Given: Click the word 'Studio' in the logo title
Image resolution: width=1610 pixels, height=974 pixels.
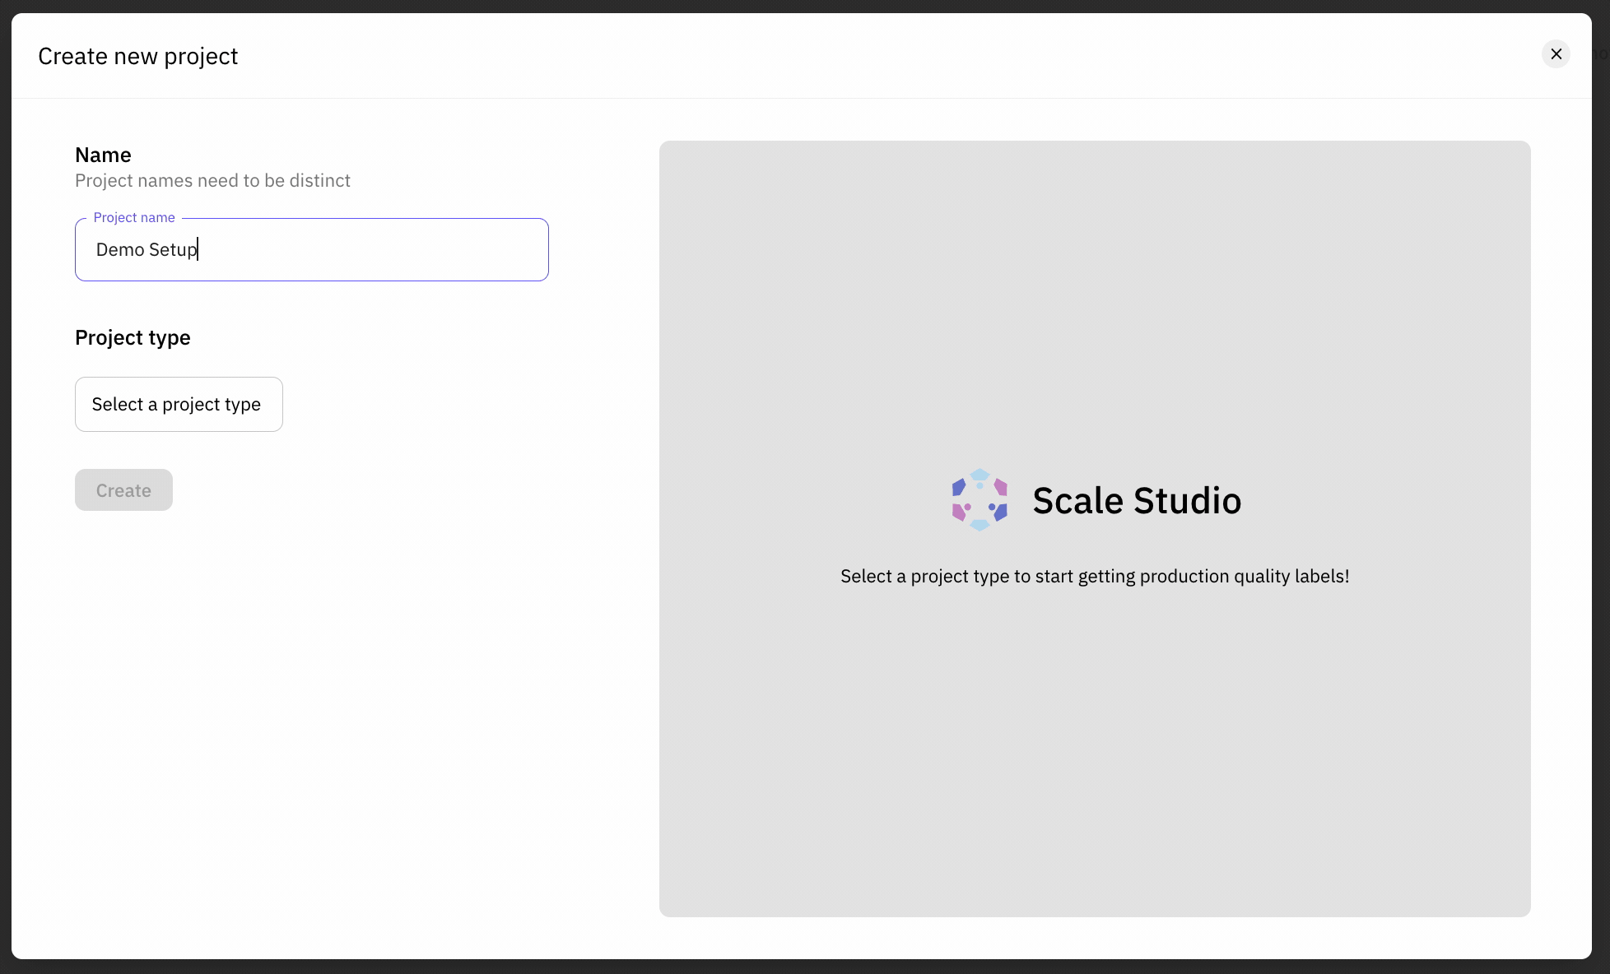Looking at the screenshot, I should coord(1187,500).
